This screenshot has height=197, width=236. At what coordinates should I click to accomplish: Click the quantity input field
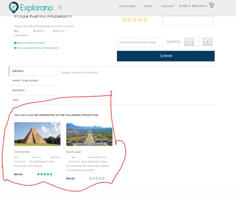(x=198, y=42)
